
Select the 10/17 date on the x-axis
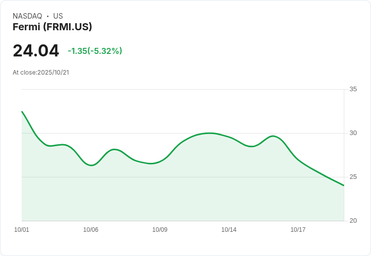298,230
